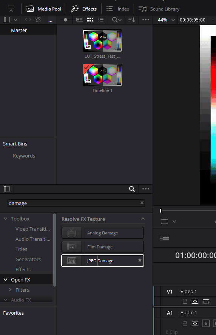This screenshot has height=335, width=216.
Task: Click the 01:00:00:00 timeline timecode
Action: click(x=195, y=255)
